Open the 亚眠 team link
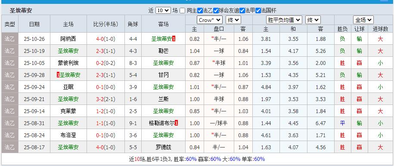Viewport: 394px width, 166px height. pyautogui.click(x=68, y=87)
